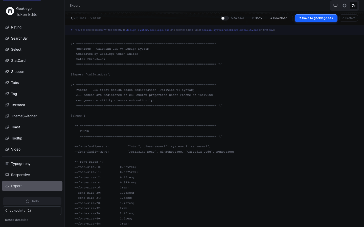Click the puzzle icon beside Tag
Image resolution: width=364 pixels, height=227 pixels.
click(x=7, y=94)
